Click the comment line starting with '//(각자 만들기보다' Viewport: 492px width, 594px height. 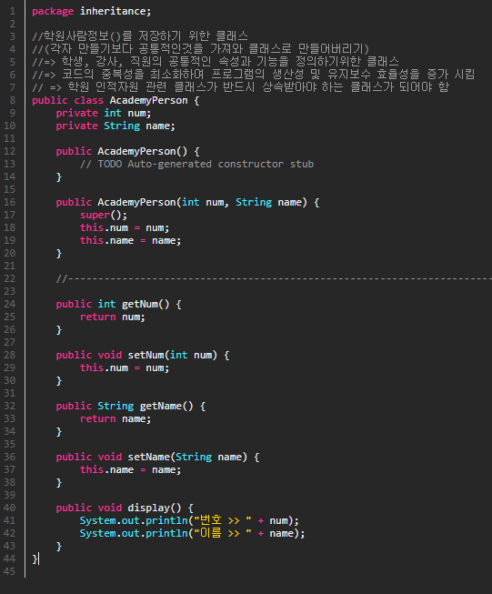click(200, 49)
